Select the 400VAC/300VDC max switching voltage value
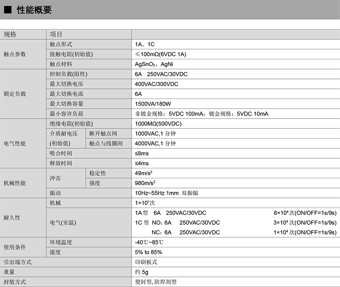 (x=156, y=84)
